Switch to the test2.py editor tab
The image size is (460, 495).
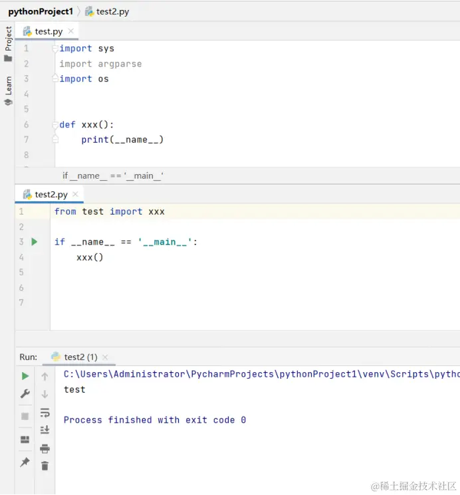pyautogui.click(x=49, y=195)
